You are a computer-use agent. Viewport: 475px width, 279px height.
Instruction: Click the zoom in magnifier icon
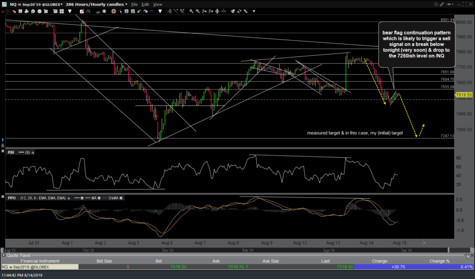pos(191,11)
